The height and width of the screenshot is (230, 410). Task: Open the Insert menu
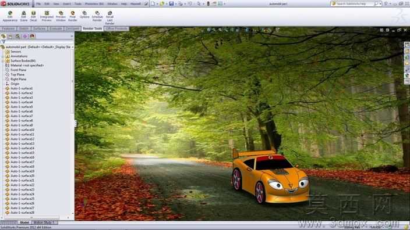[x=66, y=4]
